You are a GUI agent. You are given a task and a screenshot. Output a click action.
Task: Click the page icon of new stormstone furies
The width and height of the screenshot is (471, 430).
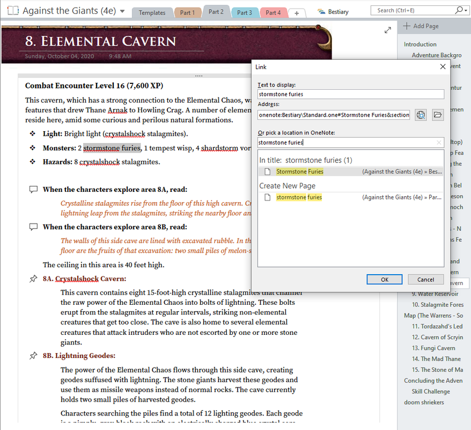[267, 197]
